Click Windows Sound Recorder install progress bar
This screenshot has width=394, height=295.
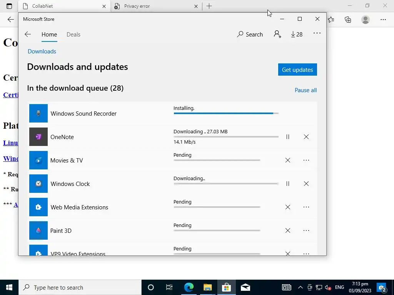[226, 113]
